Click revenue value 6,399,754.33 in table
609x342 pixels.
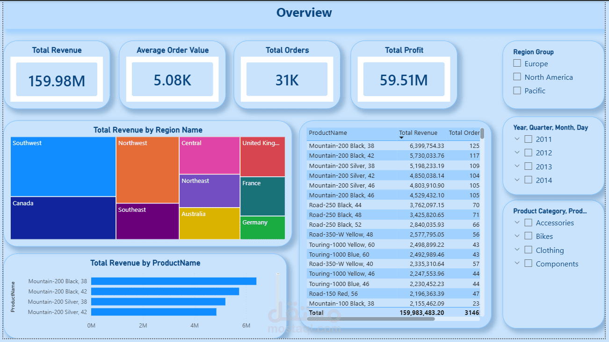click(427, 146)
